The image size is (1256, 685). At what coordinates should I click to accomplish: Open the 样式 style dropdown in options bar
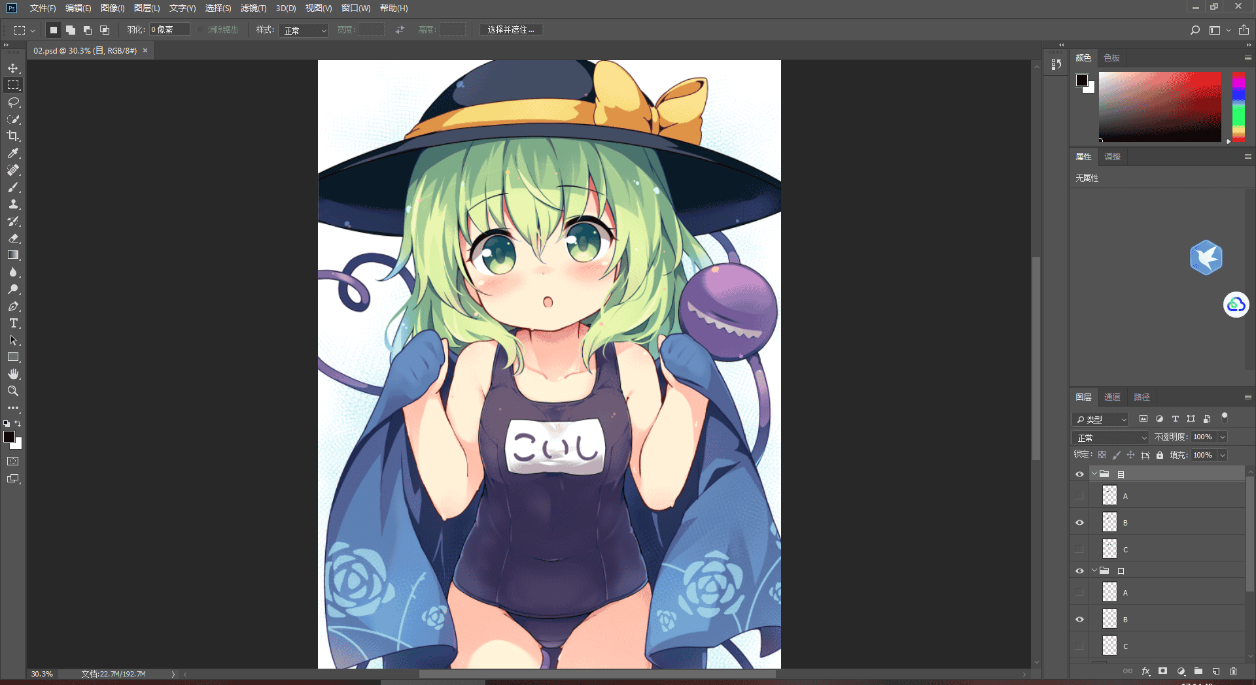tap(304, 30)
